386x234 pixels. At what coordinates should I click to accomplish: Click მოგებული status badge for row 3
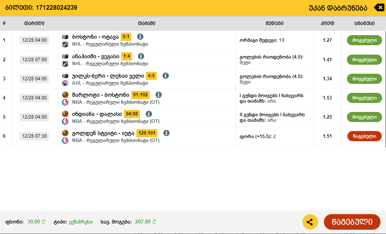tap(365, 79)
